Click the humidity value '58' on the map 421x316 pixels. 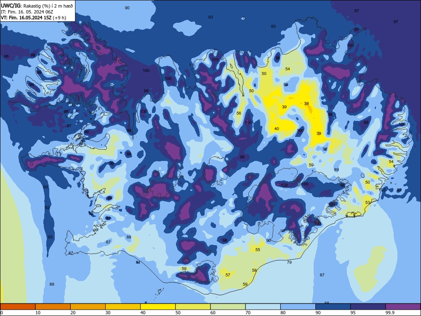coord(254,270)
